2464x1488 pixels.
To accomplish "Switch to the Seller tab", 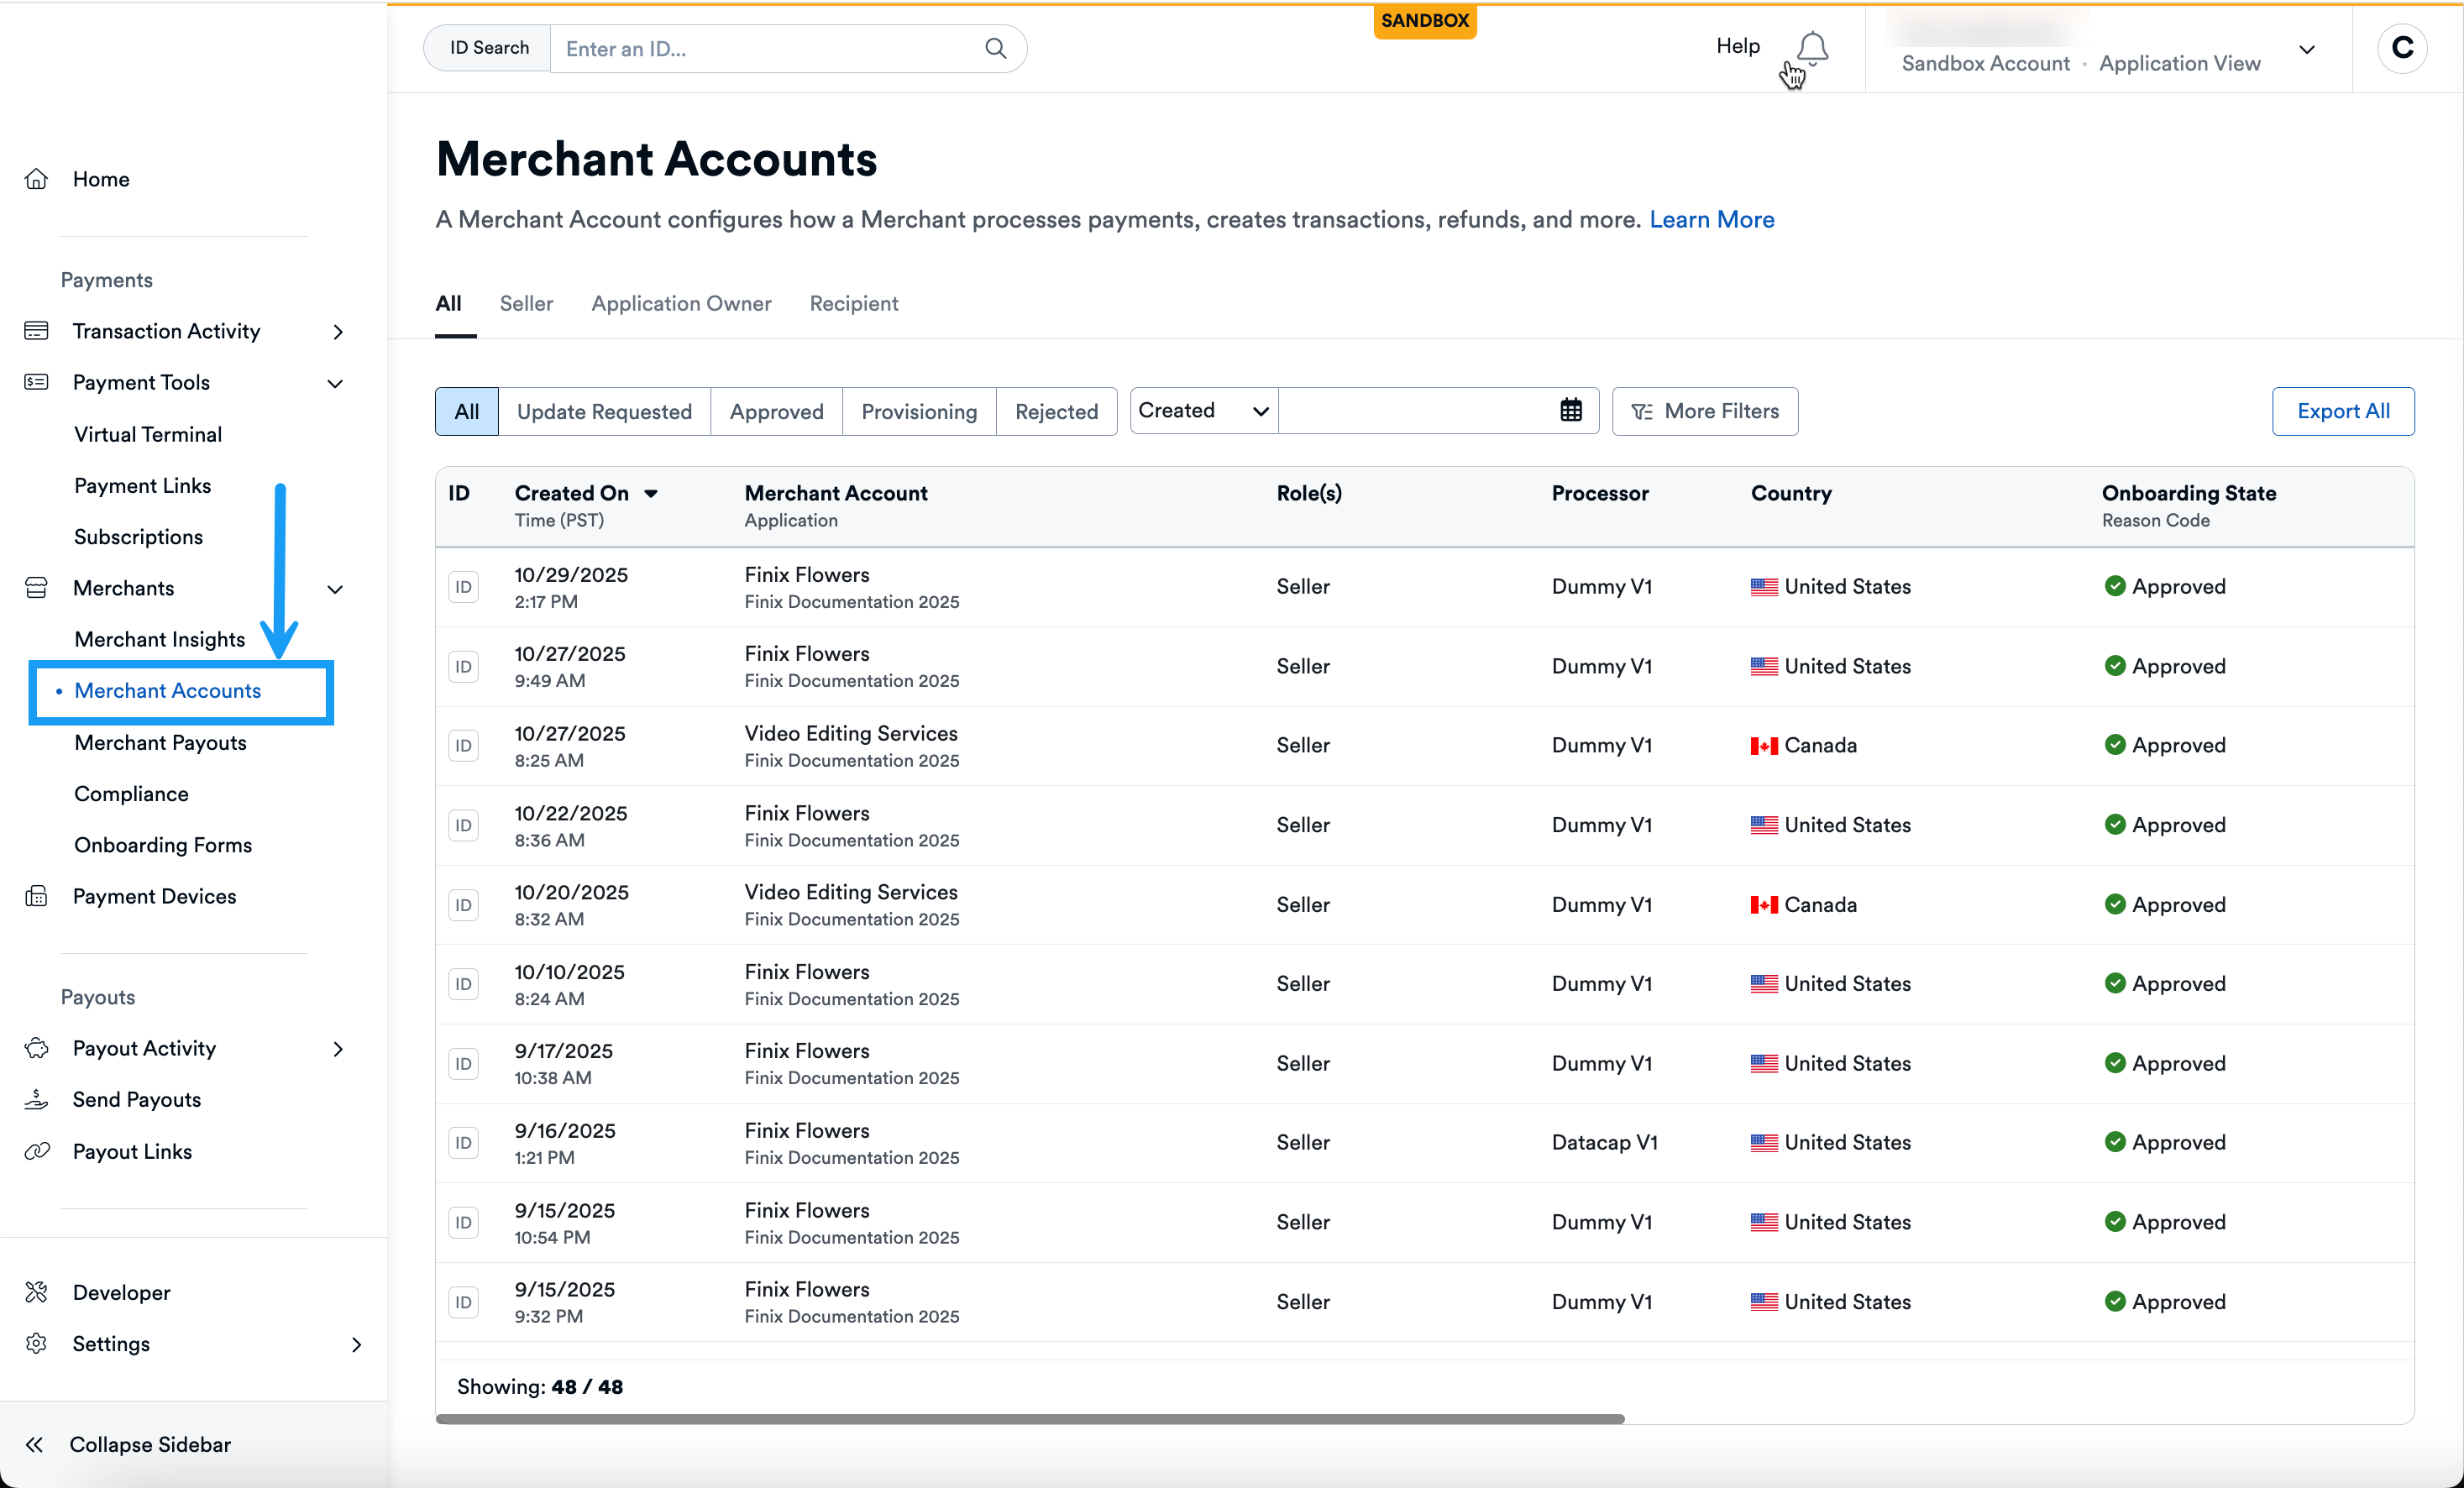I will (526, 304).
